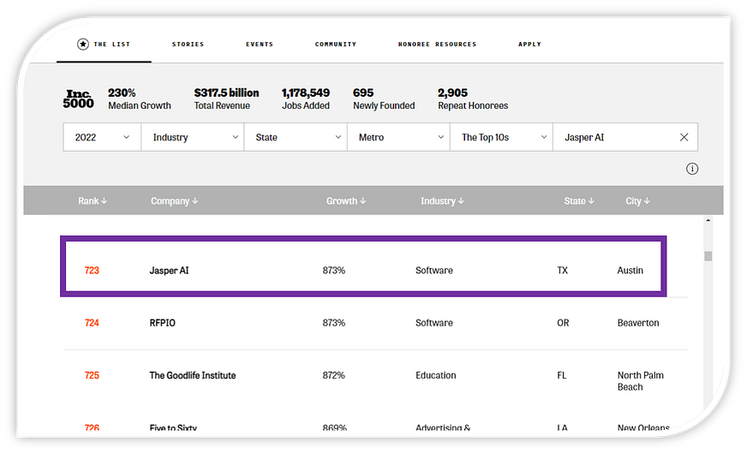The width and height of the screenshot is (747, 454).
Task: Click the Apply link
Action: tap(529, 45)
